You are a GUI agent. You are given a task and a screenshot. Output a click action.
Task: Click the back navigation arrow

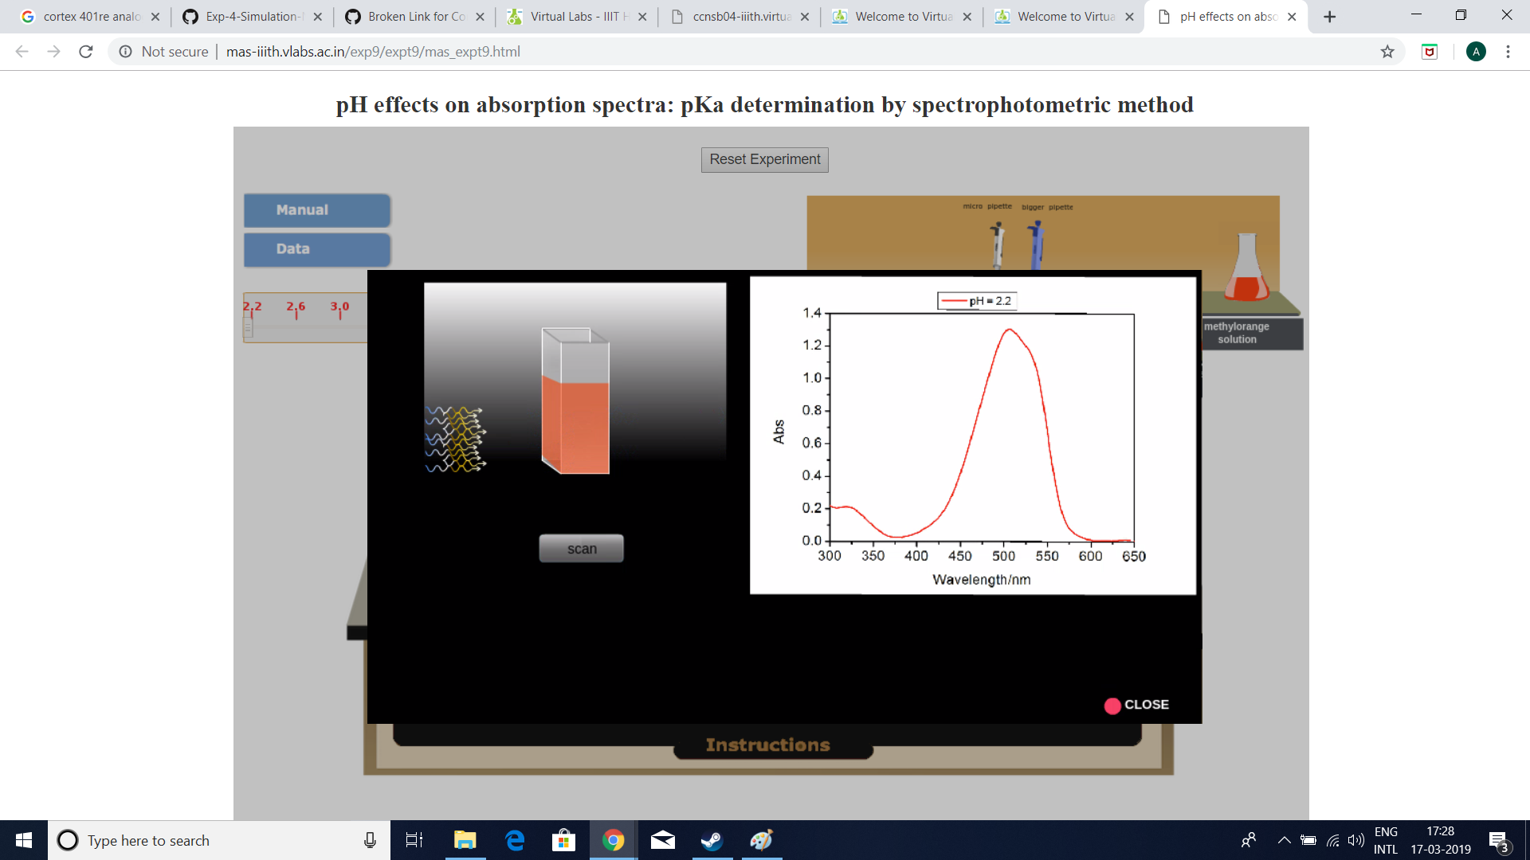(x=21, y=51)
